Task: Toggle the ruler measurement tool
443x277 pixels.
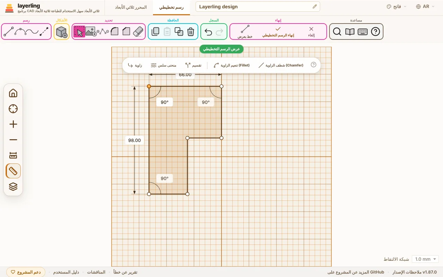Action: (13, 171)
